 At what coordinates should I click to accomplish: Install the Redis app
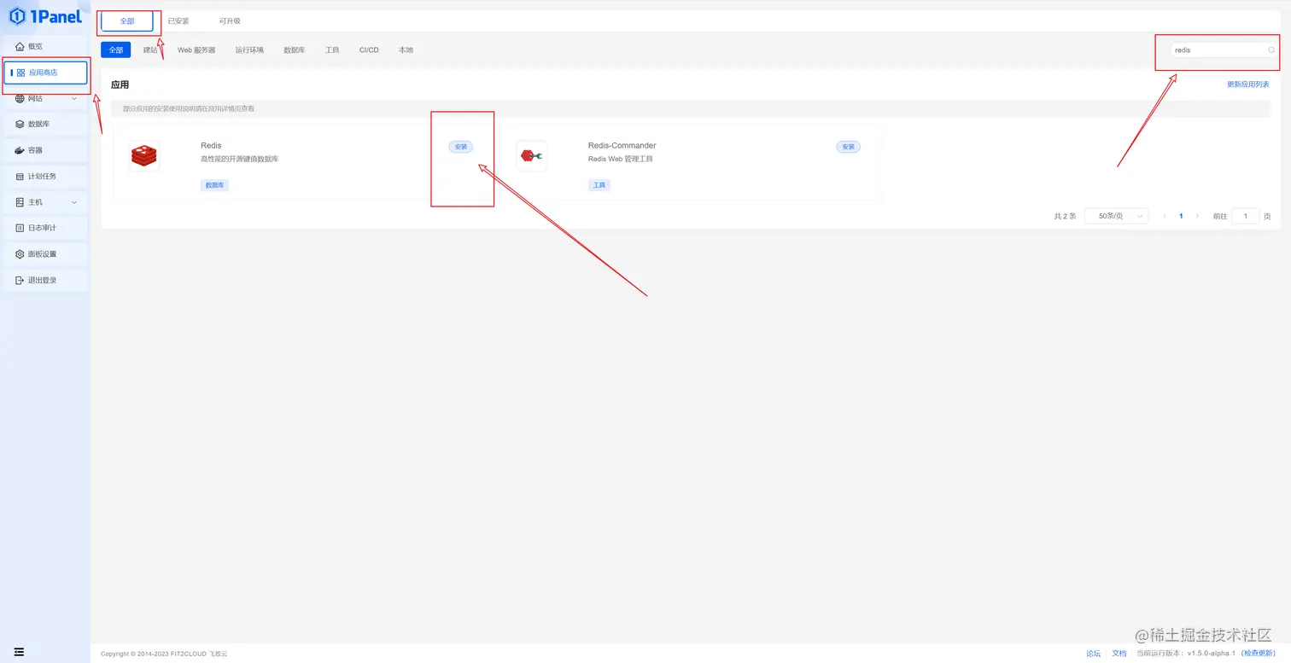tap(461, 147)
